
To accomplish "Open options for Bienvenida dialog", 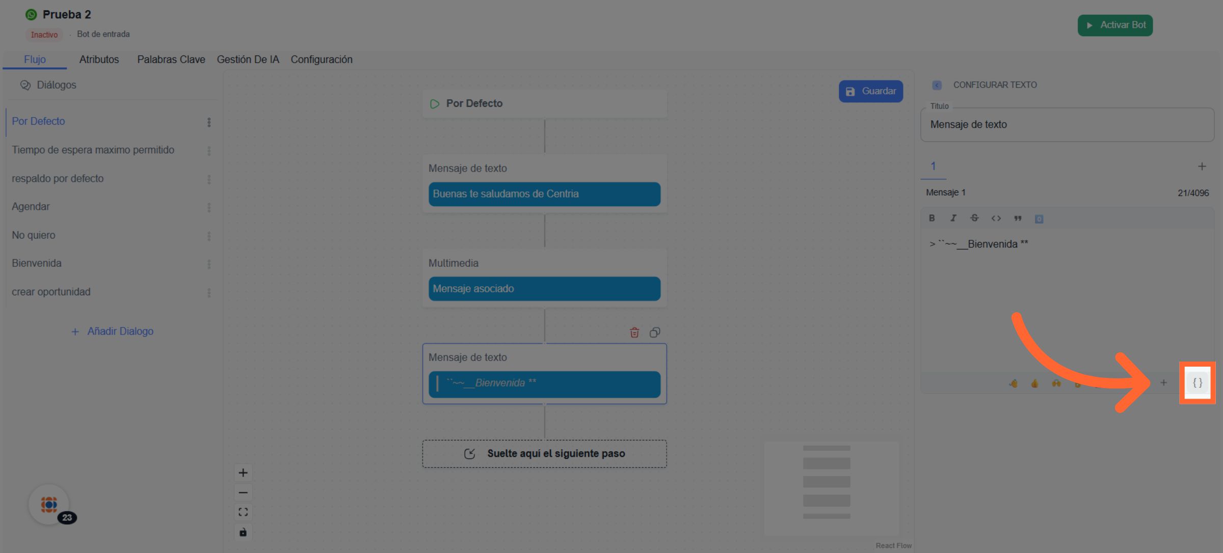I will [209, 264].
